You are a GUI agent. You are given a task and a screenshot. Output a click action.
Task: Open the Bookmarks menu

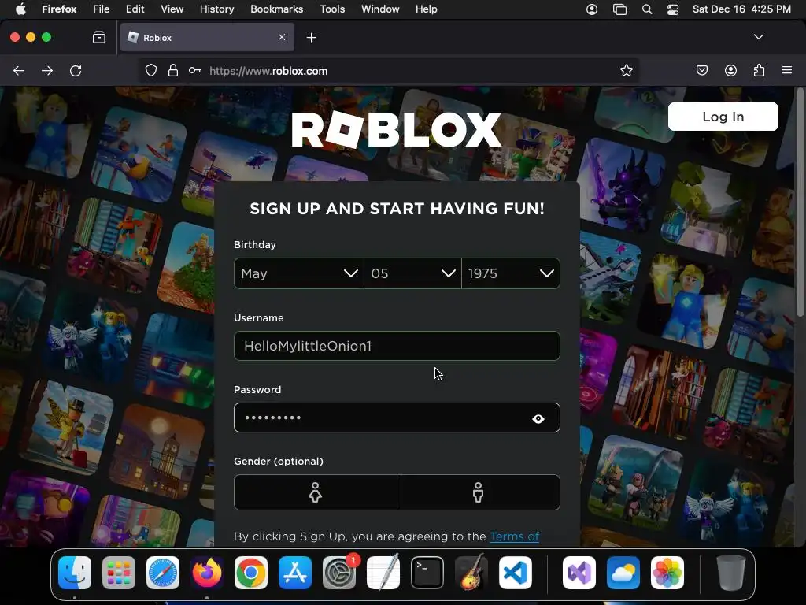pos(276,9)
